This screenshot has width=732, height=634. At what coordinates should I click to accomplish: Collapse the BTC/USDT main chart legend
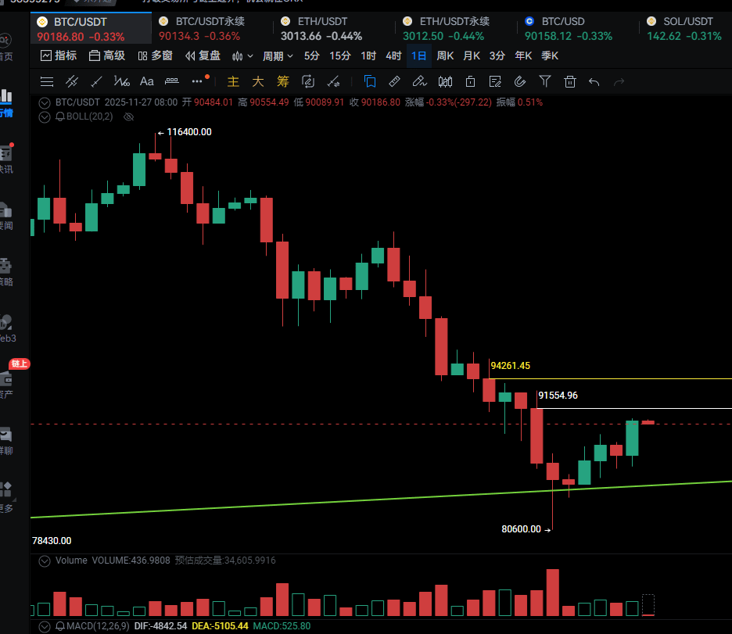pyautogui.click(x=45, y=102)
